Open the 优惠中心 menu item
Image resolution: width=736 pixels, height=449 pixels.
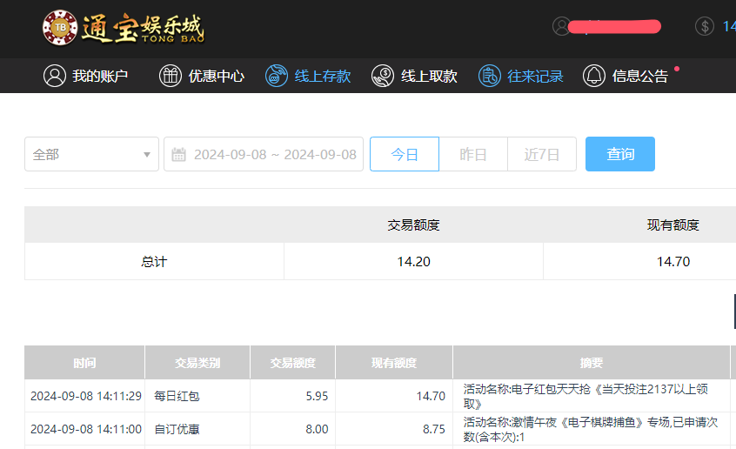tap(217, 76)
